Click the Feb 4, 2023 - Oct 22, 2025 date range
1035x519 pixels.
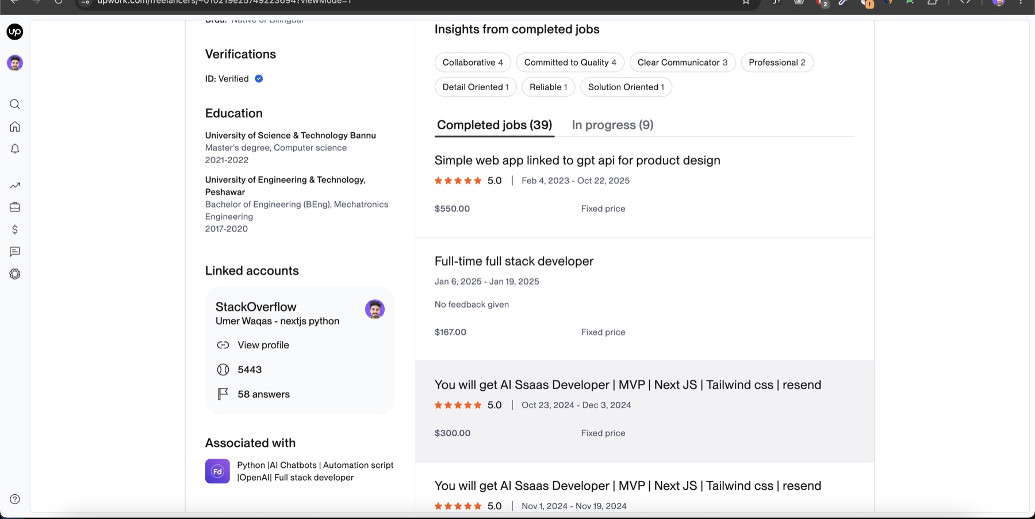click(x=576, y=180)
